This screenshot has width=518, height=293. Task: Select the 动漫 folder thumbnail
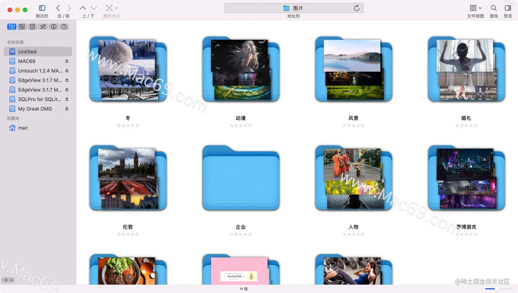pyautogui.click(x=241, y=70)
